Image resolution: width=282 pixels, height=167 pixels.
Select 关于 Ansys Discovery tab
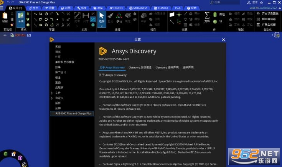(112, 68)
